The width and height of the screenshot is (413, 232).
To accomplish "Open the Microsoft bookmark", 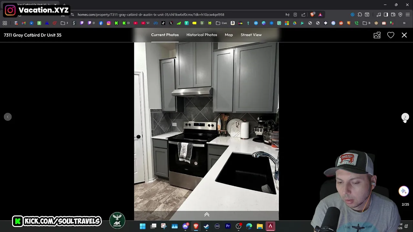I will click(x=287, y=23).
